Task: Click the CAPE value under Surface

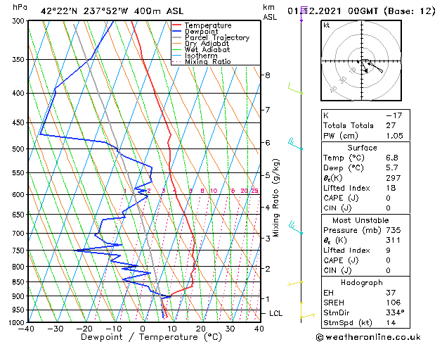Action: [x=388, y=198]
